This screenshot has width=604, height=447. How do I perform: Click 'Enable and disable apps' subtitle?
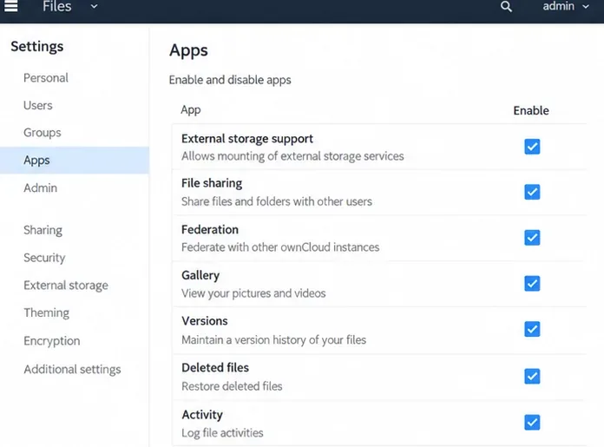pos(230,80)
